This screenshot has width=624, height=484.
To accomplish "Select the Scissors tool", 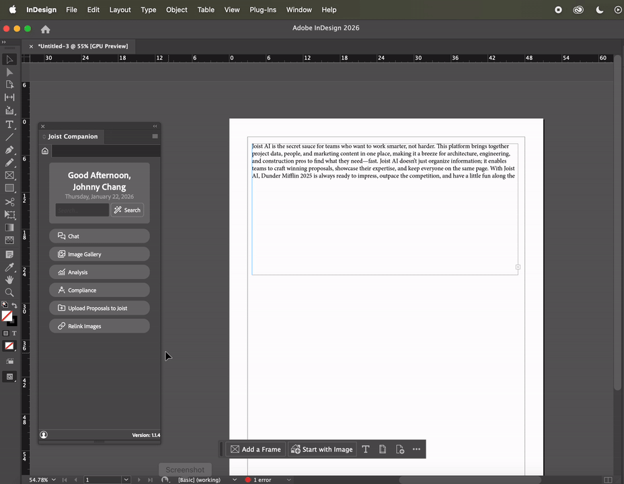I will point(9,202).
